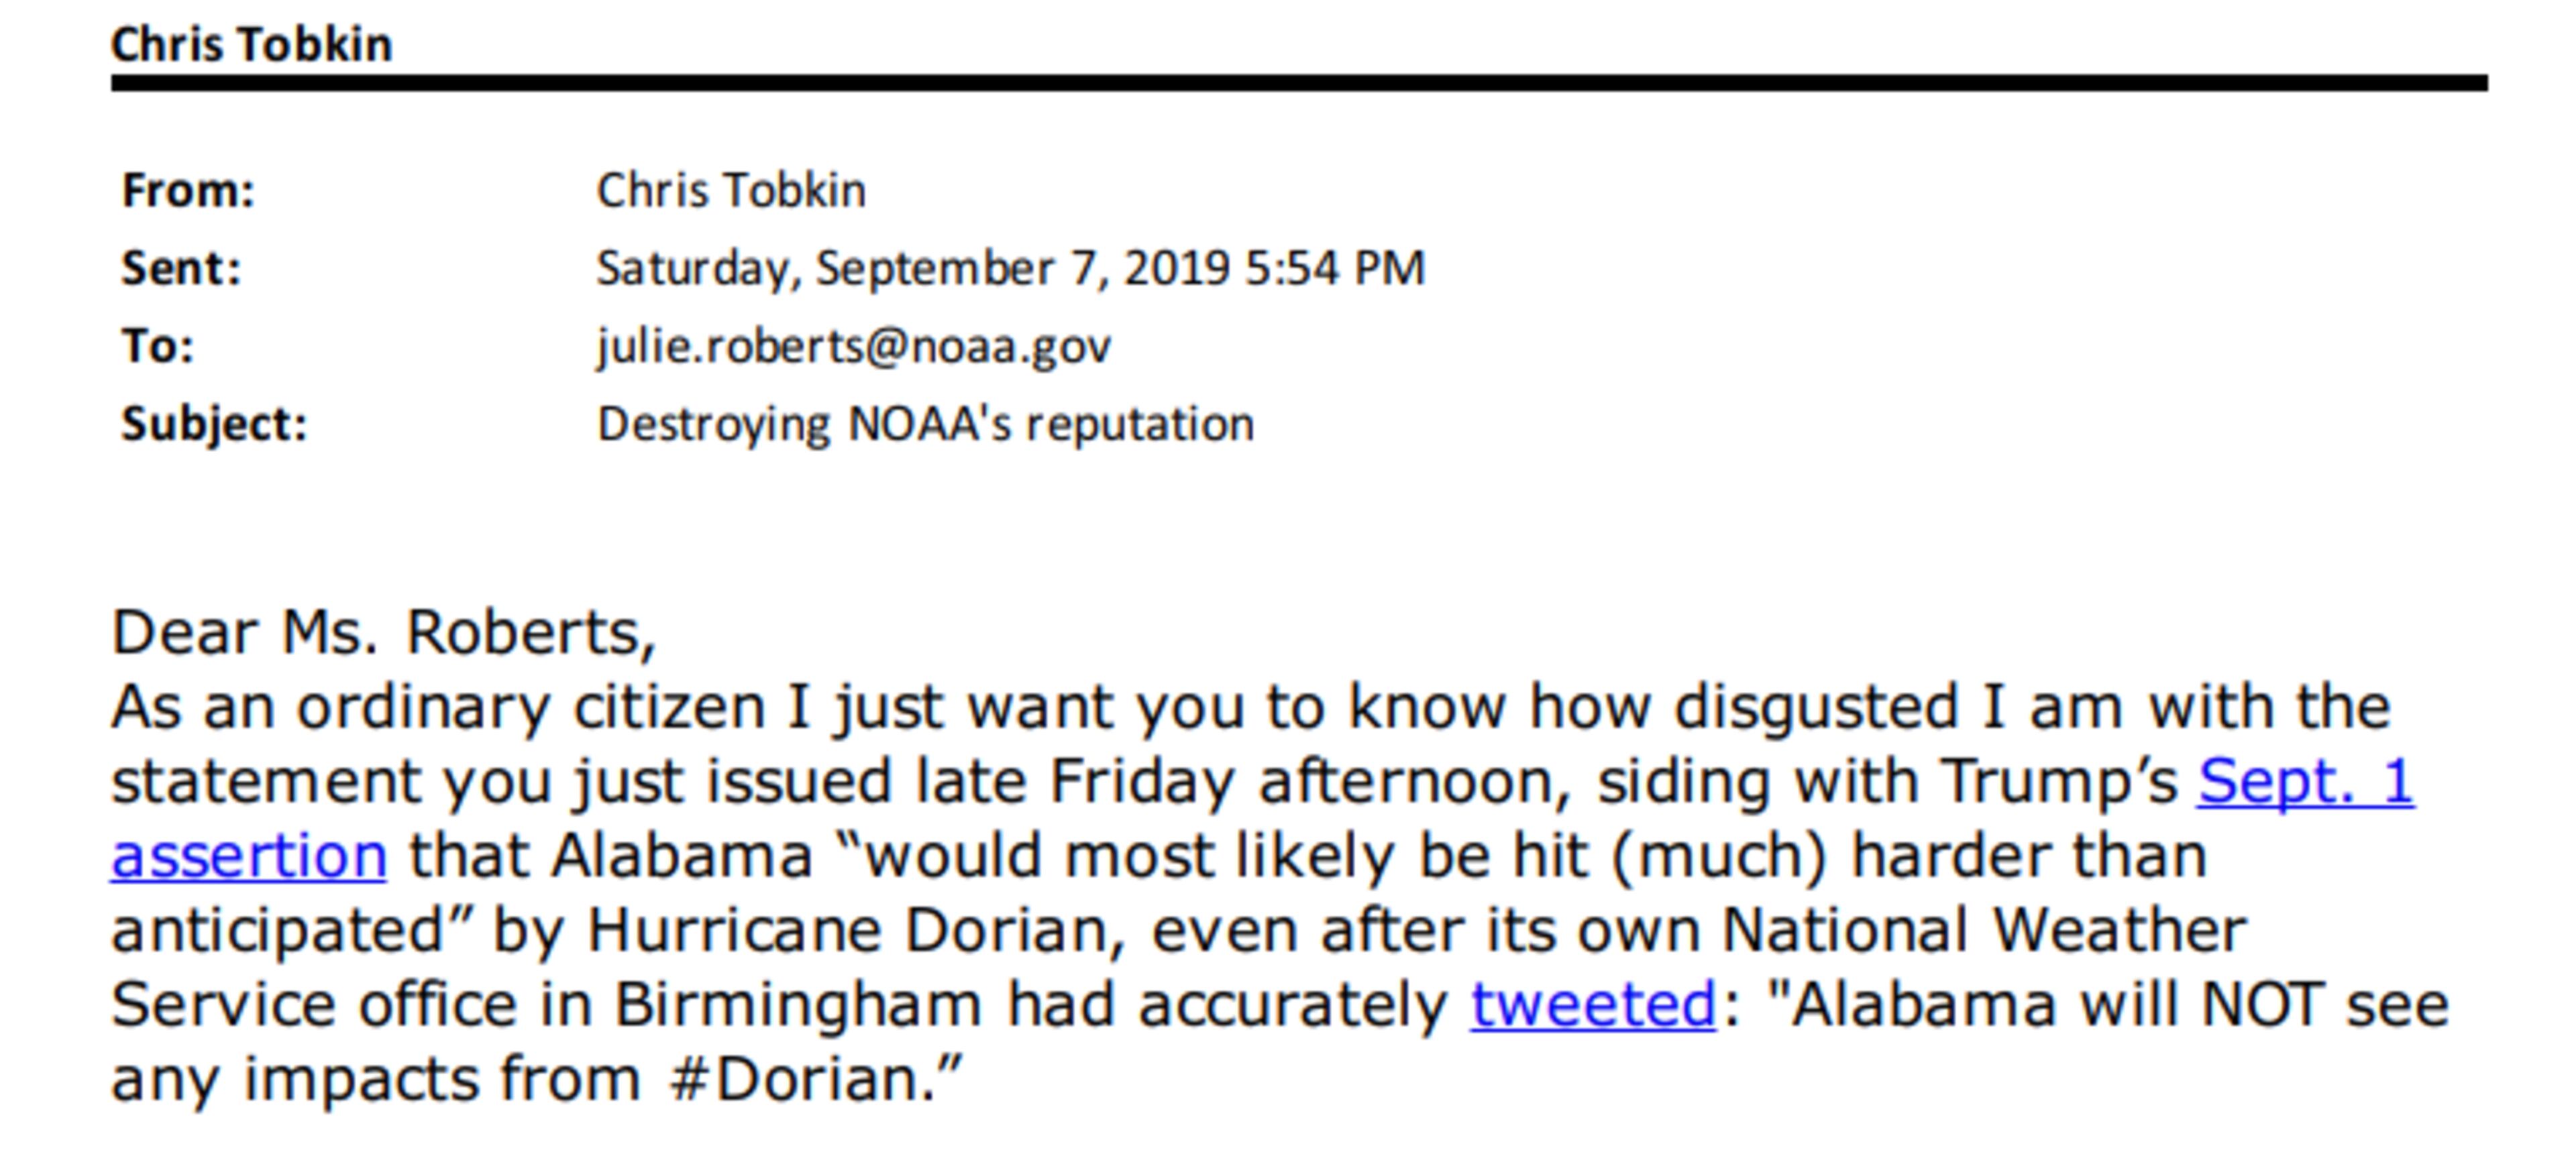
Task: Click the thick black header divider line
Action: (x=1299, y=83)
